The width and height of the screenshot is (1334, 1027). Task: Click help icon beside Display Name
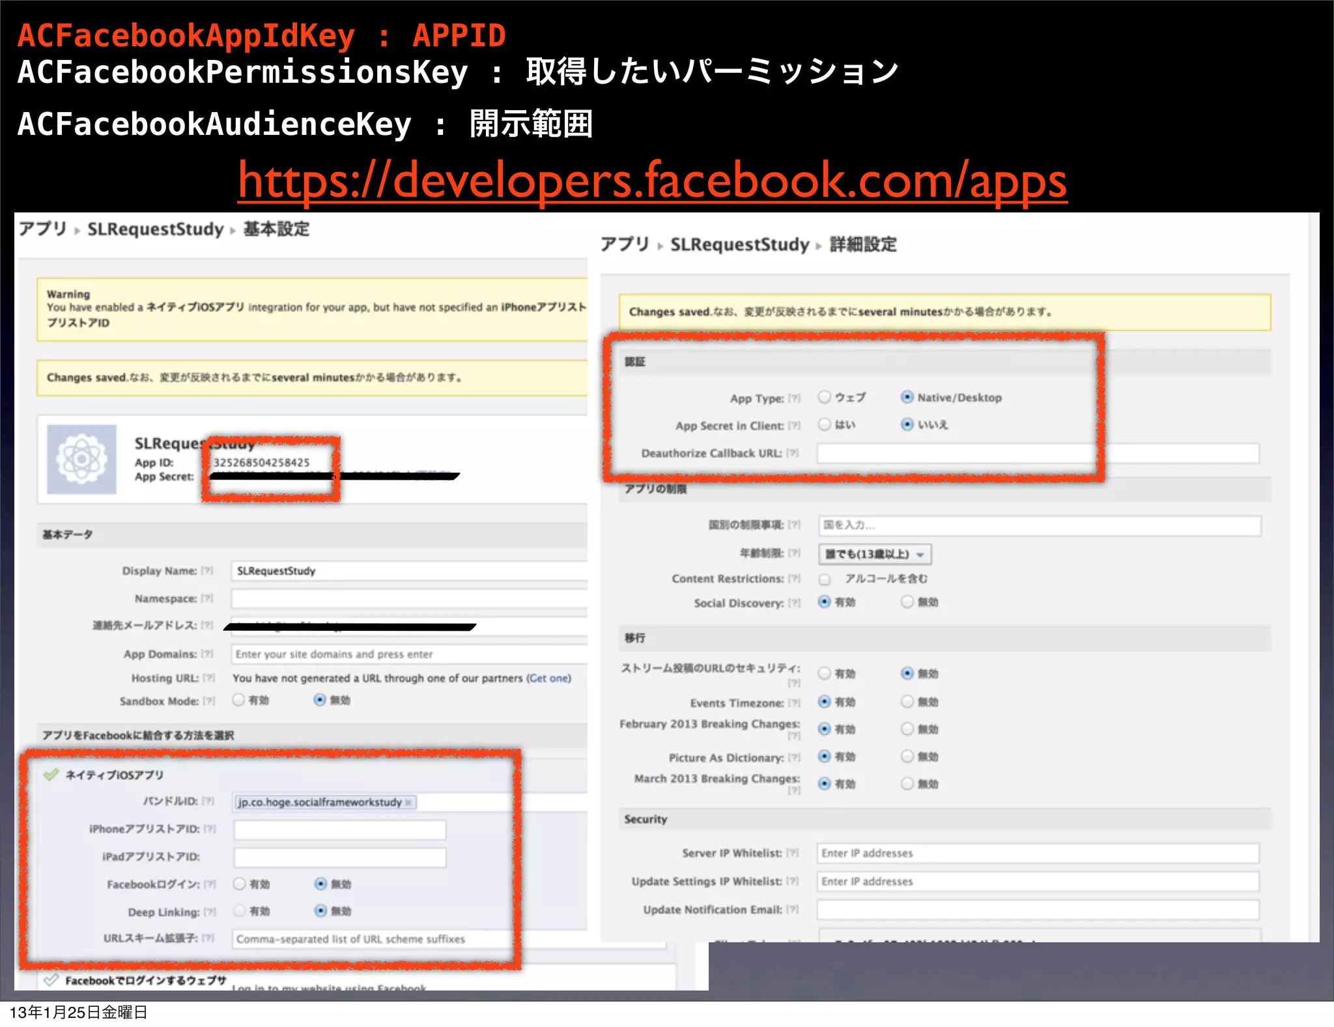[x=207, y=571]
